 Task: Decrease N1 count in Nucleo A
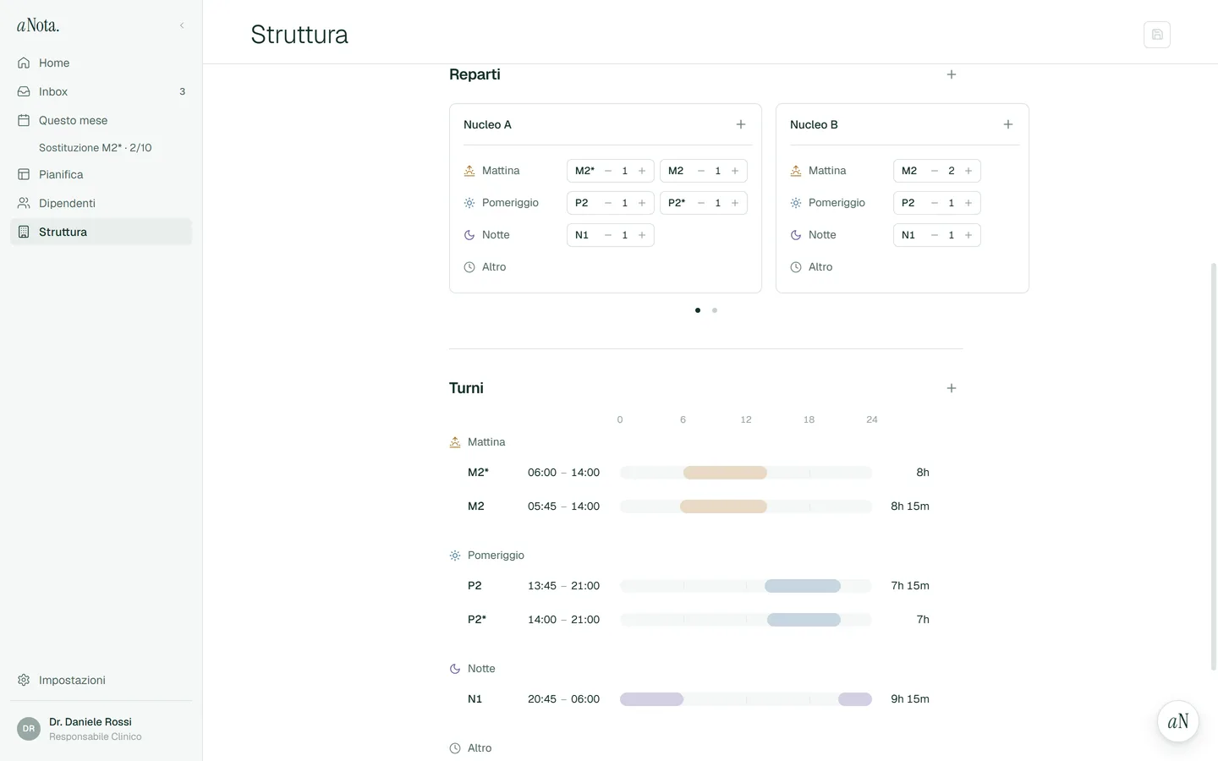coord(608,235)
